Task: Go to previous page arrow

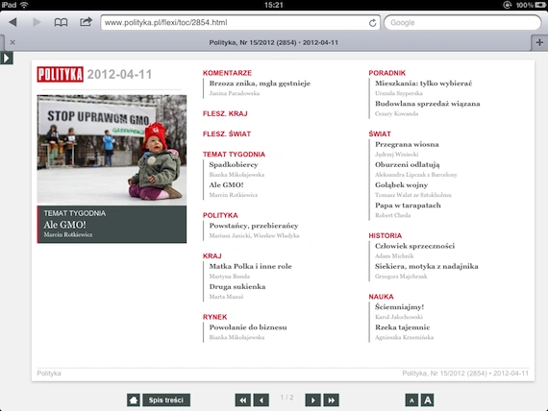Action: [262, 399]
